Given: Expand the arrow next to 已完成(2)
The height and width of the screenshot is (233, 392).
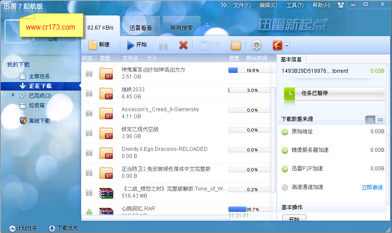Looking at the screenshot, I should coord(13,95).
